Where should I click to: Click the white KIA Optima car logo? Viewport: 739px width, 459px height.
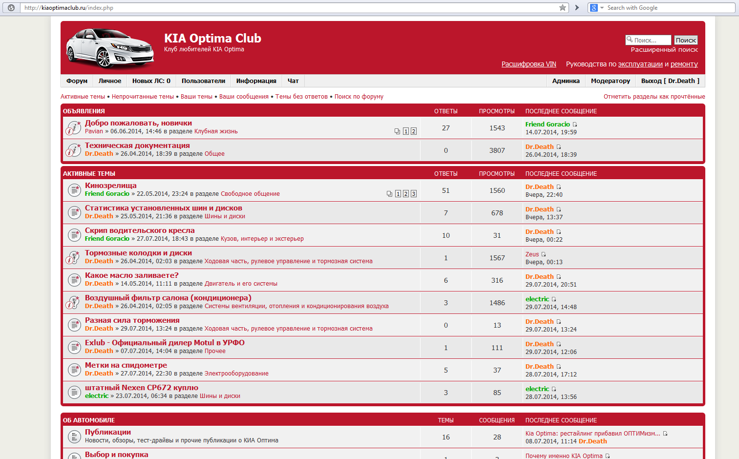(110, 49)
